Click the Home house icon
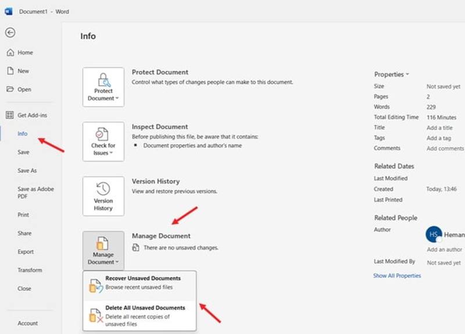The height and width of the screenshot is (334, 465). pos(10,52)
